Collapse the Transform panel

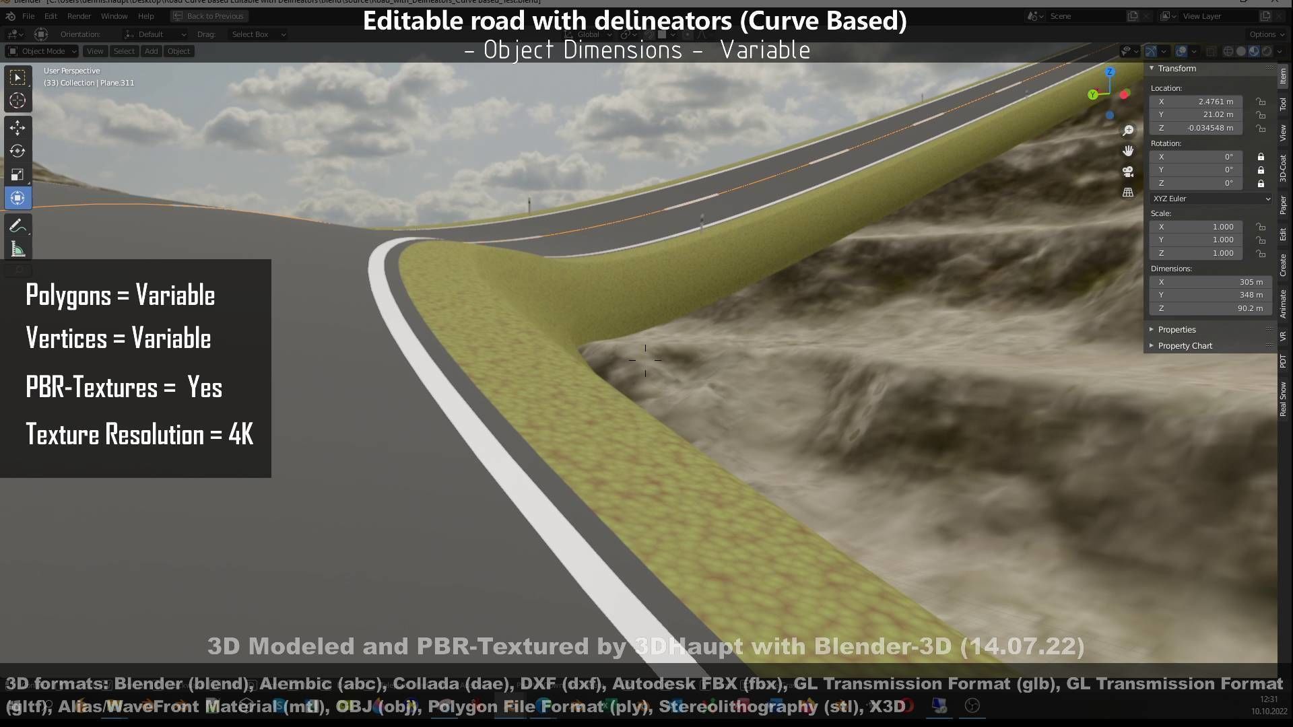pos(1176,69)
